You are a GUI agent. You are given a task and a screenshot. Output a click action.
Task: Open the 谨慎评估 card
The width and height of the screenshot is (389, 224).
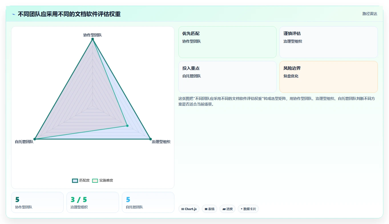[328, 42]
